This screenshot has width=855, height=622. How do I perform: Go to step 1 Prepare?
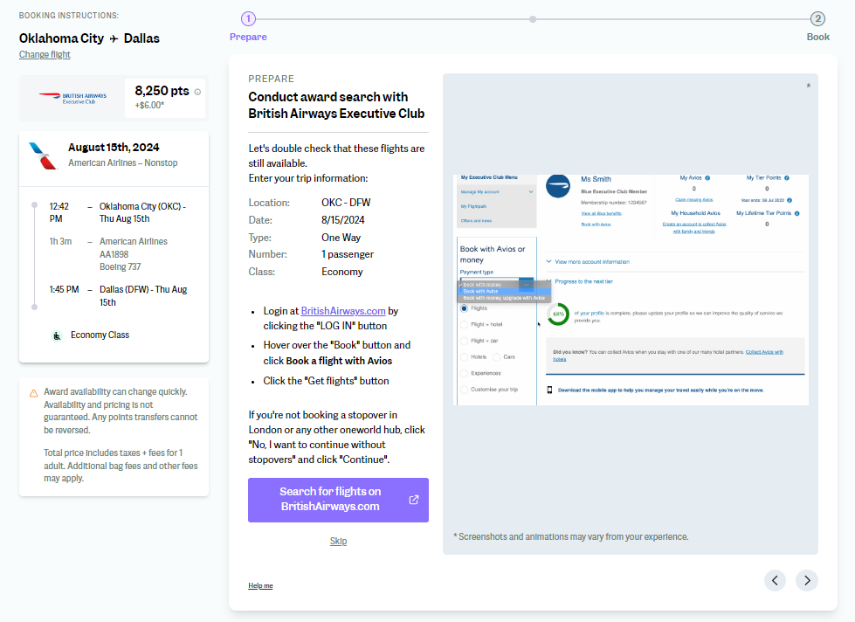tap(248, 19)
